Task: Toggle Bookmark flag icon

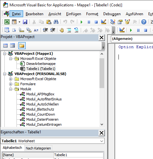Action: pos(85,30)
